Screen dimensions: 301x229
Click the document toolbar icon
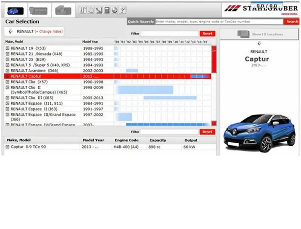point(91,10)
